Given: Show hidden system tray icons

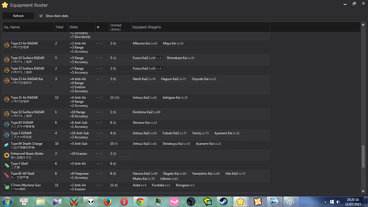Looking at the screenshot, I should pos(325,202).
